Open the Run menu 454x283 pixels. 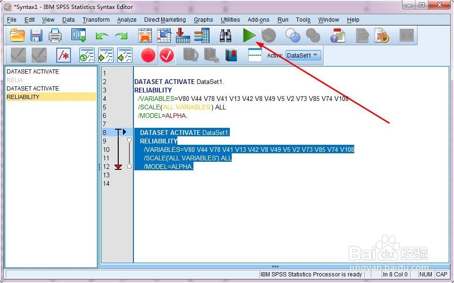click(x=283, y=20)
